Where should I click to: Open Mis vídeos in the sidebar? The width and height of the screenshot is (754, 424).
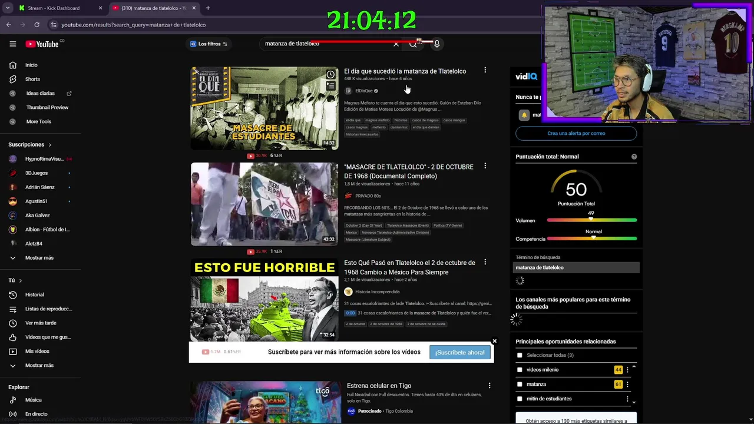[x=37, y=351]
